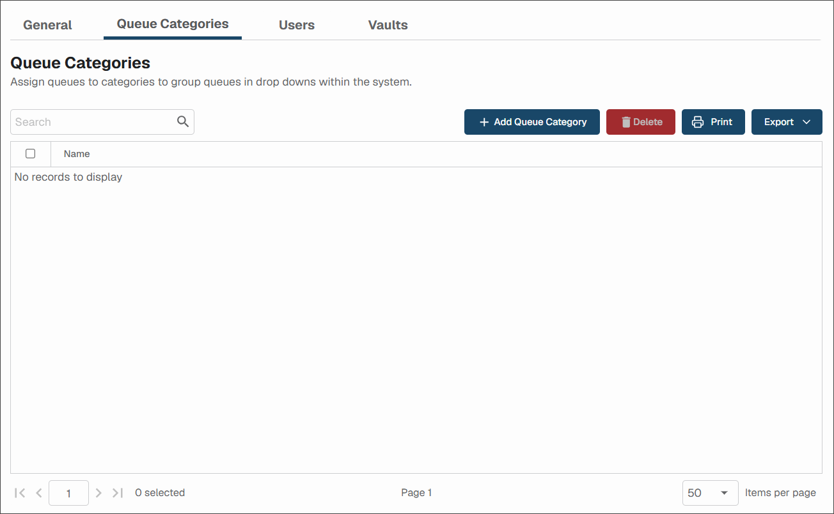834x514 pixels.
Task: Open the Export dropdown menu
Action: (787, 122)
